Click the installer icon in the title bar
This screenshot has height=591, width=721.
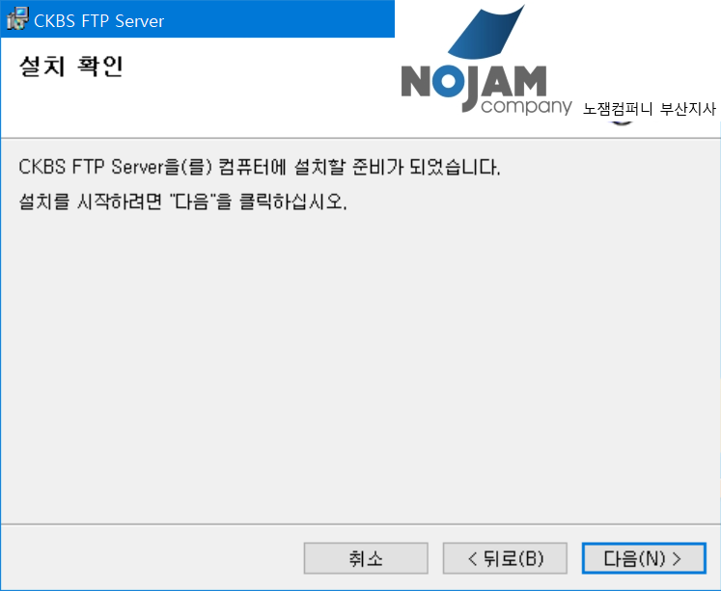[17, 19]
